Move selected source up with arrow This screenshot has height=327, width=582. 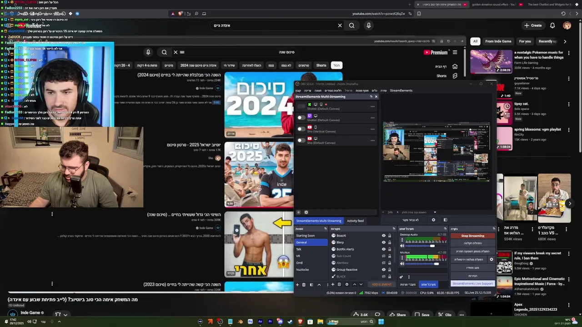coord(355,284)
